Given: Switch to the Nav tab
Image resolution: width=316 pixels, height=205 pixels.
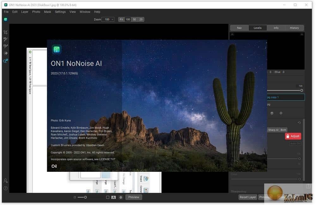Looking at the screenshot, I should point(240,28).
